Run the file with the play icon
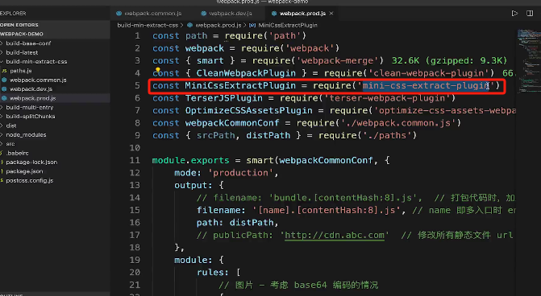Image resolution: width=541 pixels, height=296 pixels. (514, 14)
